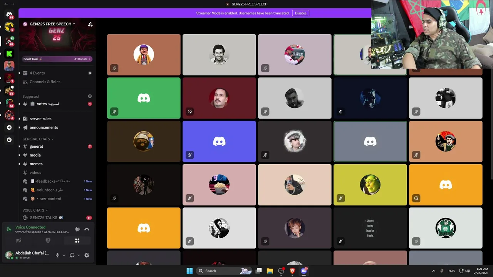Open Discord direct messages home icon
Screen dimensions: 493x277
tap(9, 15)
